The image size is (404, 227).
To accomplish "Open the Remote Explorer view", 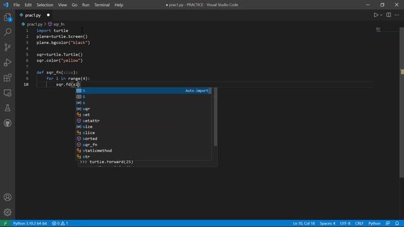I will click(x=8, y=93).
